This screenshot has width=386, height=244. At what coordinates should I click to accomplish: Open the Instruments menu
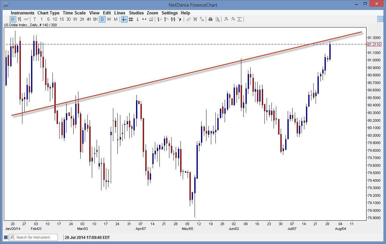pos(22,13)
